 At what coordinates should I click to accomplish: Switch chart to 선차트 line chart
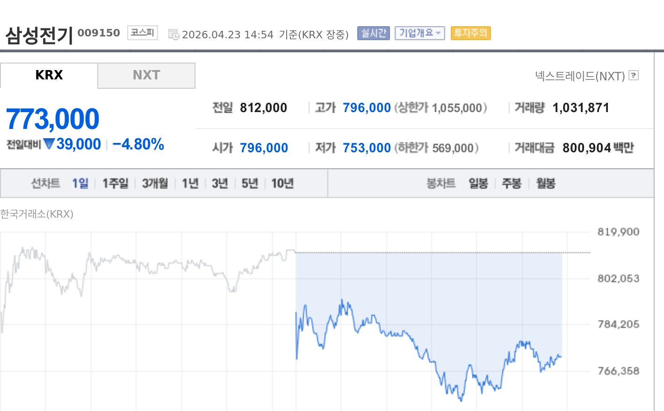(45, 183)
